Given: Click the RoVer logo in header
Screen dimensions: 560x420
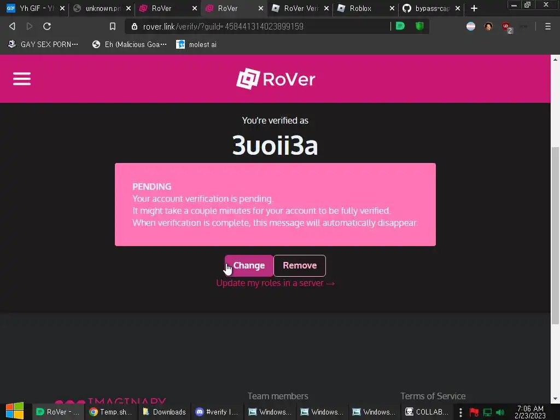Looking at the screenshot, I should click(x=276, y=79).
